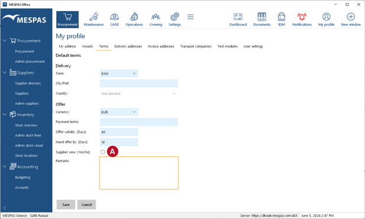Open the Dashboard icon

(238, 17)
